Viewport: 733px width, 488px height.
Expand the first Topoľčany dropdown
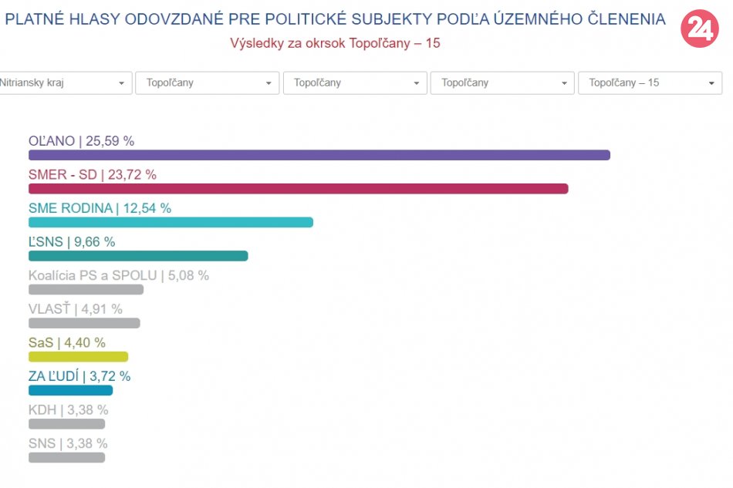click(207, 83)
